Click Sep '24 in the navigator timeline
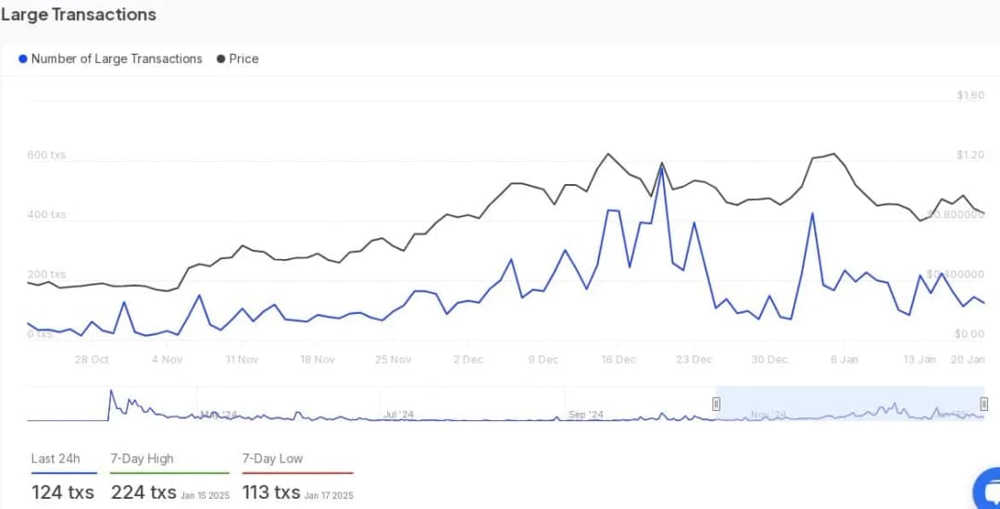This screenshot has height=509, width=1000. 586,415
